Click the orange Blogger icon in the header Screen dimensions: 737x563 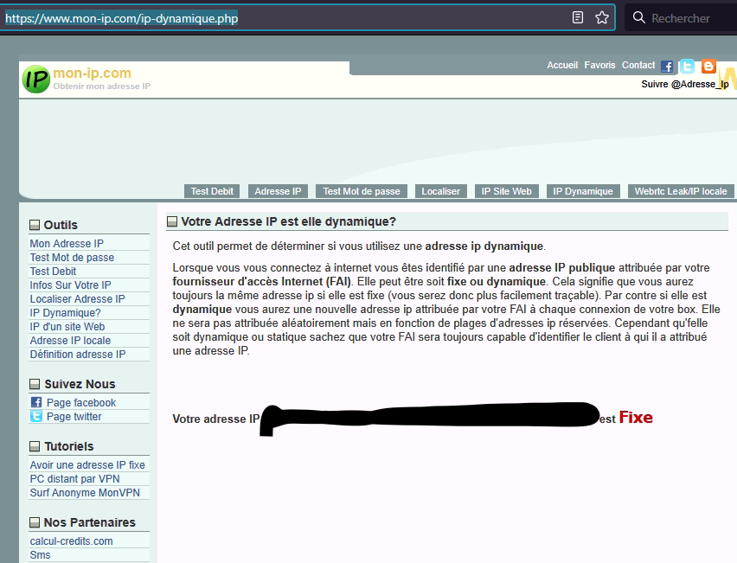[708, 67]
